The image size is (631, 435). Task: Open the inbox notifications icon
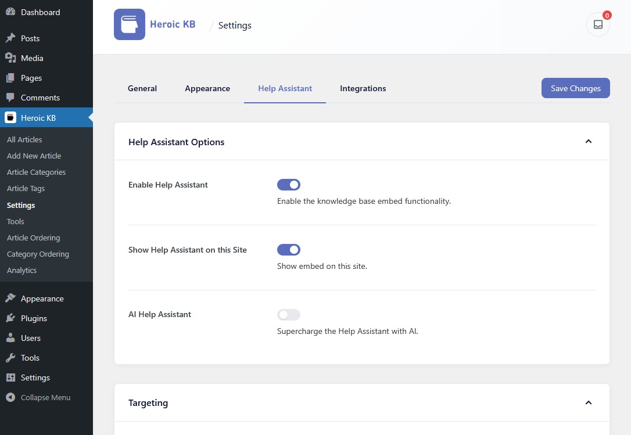coord(598,25)
